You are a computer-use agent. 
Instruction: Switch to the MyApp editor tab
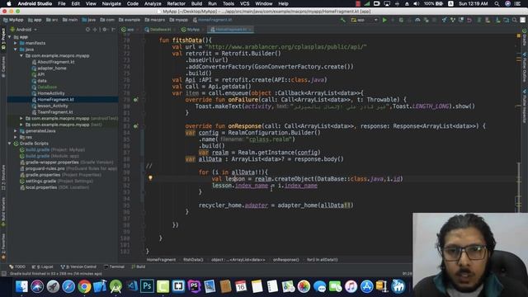[x=191, y=30]
